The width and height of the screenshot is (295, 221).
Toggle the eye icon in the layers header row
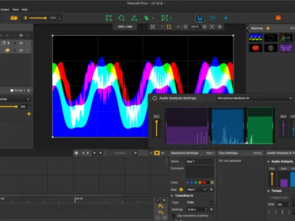coord(21,35)
